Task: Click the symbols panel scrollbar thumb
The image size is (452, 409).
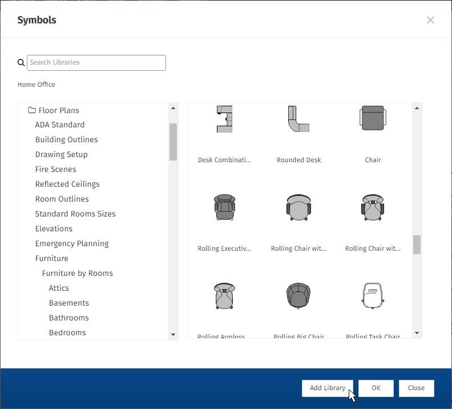Action: [x=417, y=244]
